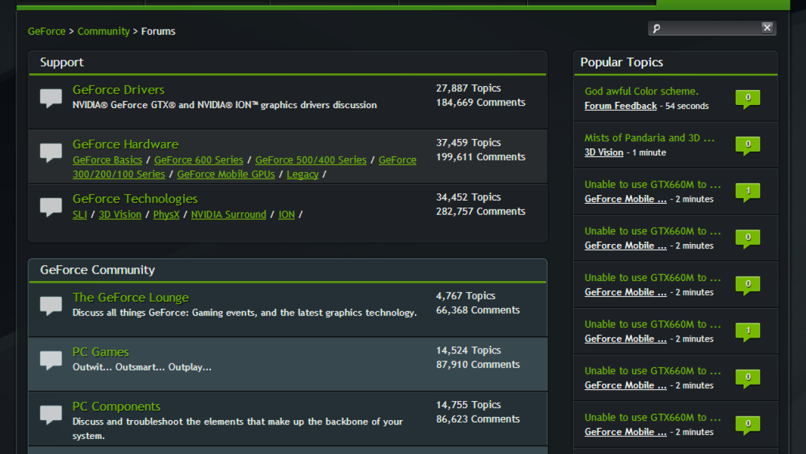The image size is (806, 454).
Task: Open the Forum Feedback category link
Action: tap(620, 106)
